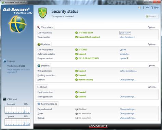Click the green check beside Last virus update
The width and height of the screenshot is (162, 130).
77,50
